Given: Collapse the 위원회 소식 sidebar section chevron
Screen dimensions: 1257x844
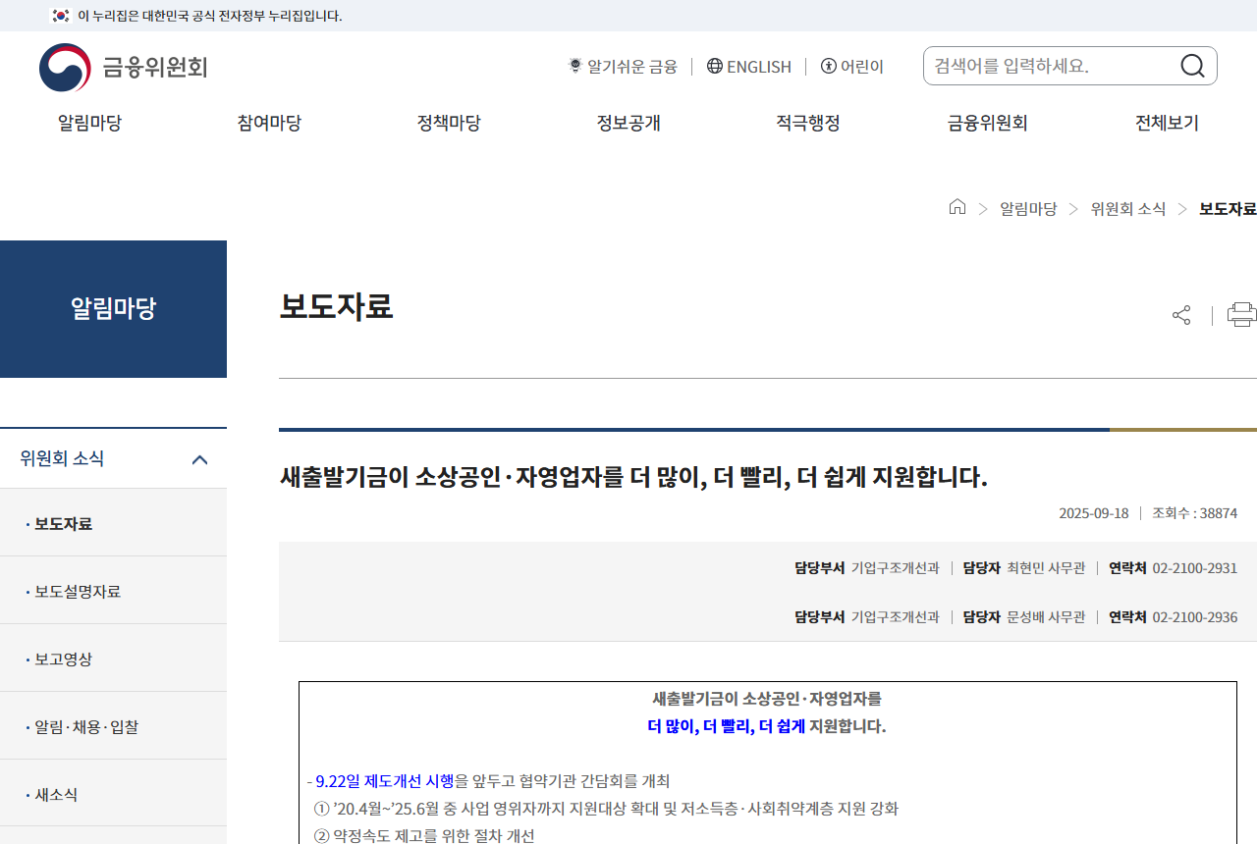Looking at the screenshot, I should (x=199, y=459).
